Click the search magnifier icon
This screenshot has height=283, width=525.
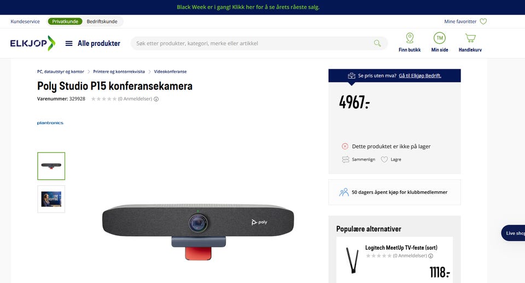377,43
